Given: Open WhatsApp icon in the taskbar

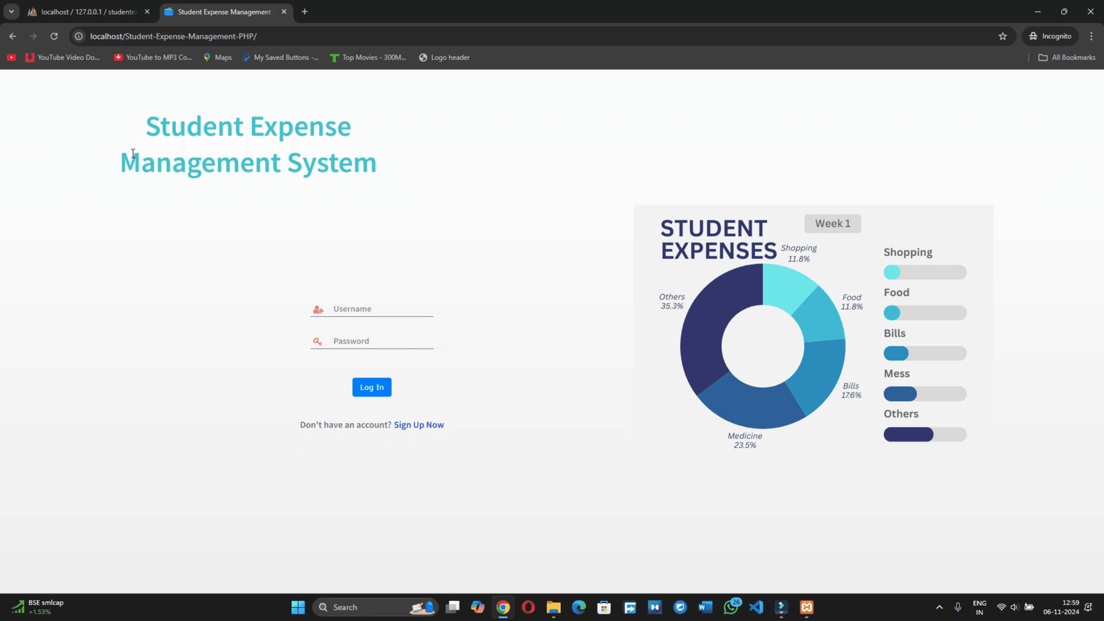Looking at the screenshot, I should [731, 607].
